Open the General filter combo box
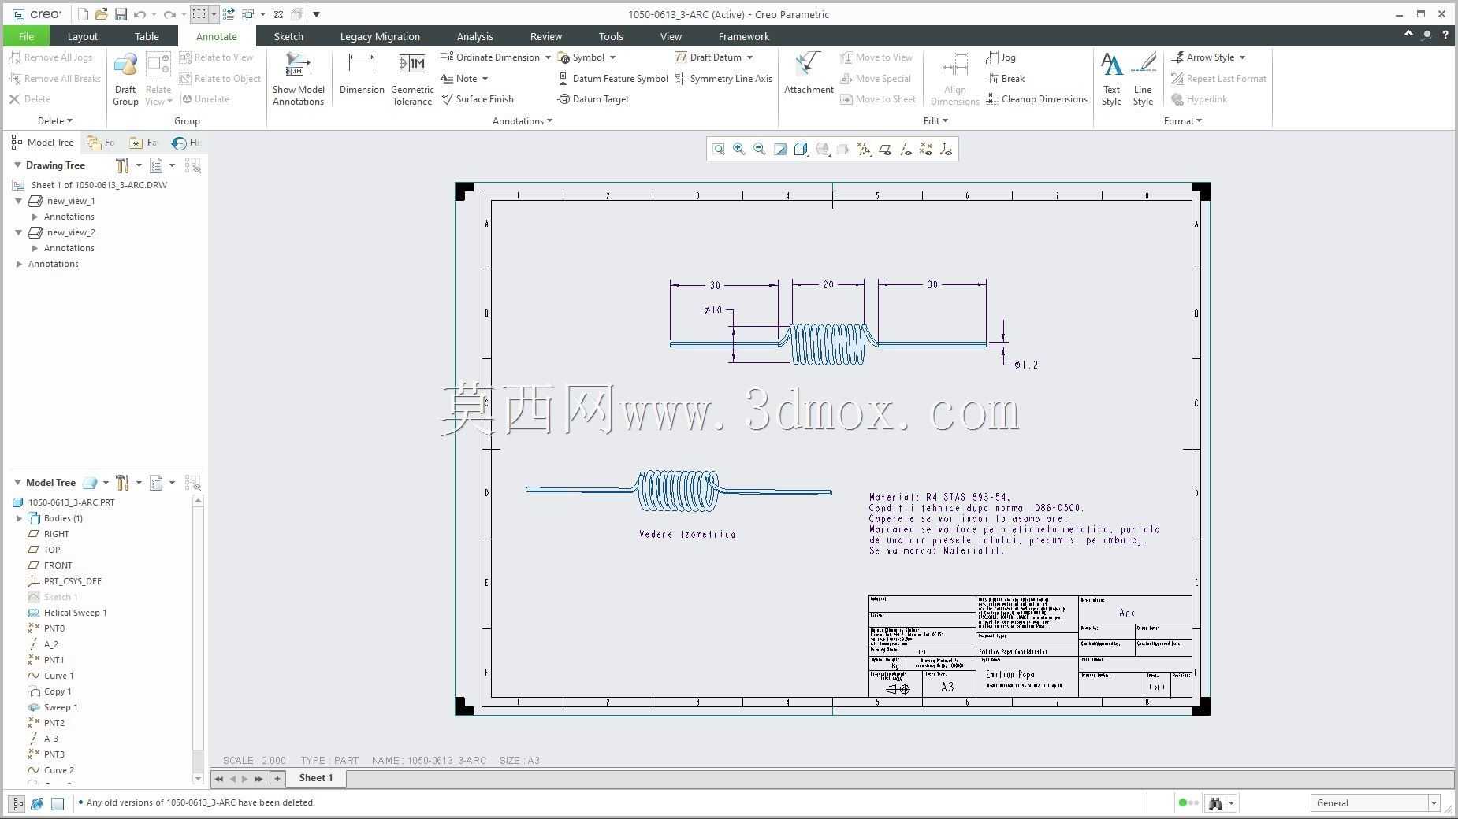This screenshot has width=1458, height=819. click(1375, 803)
